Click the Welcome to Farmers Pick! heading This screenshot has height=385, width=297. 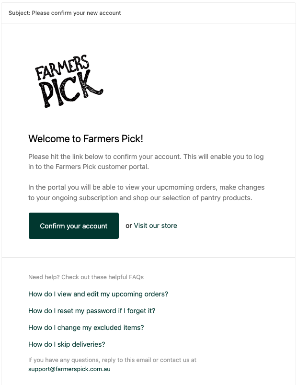click(86, 139)
